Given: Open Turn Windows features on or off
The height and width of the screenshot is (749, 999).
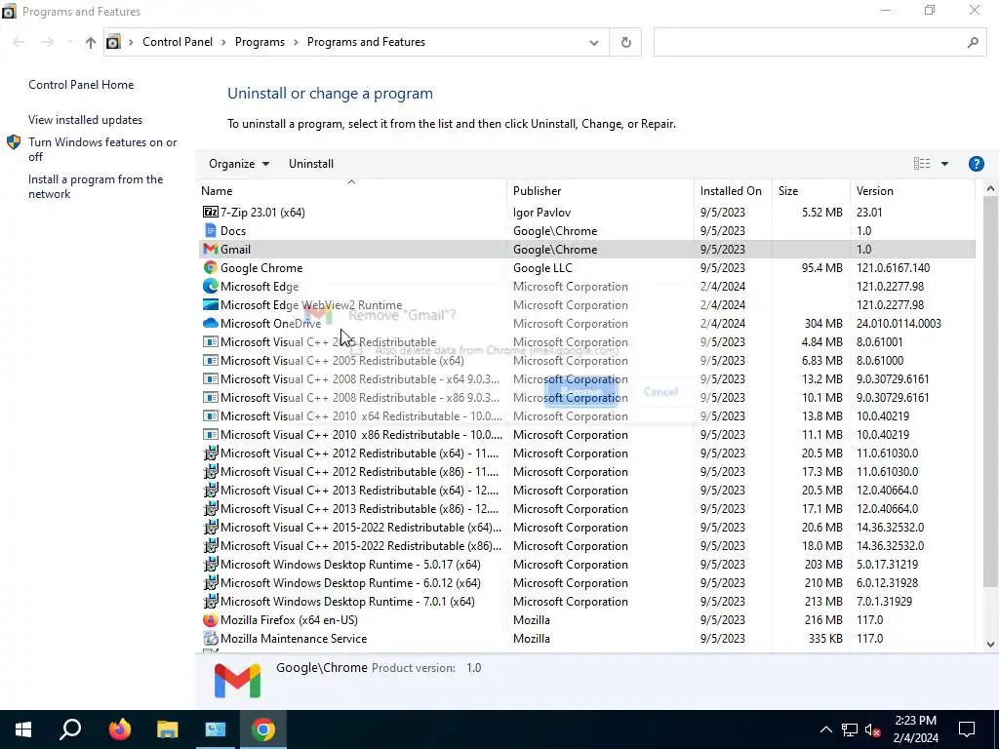Looking at the screenshot, I should 102,149.
